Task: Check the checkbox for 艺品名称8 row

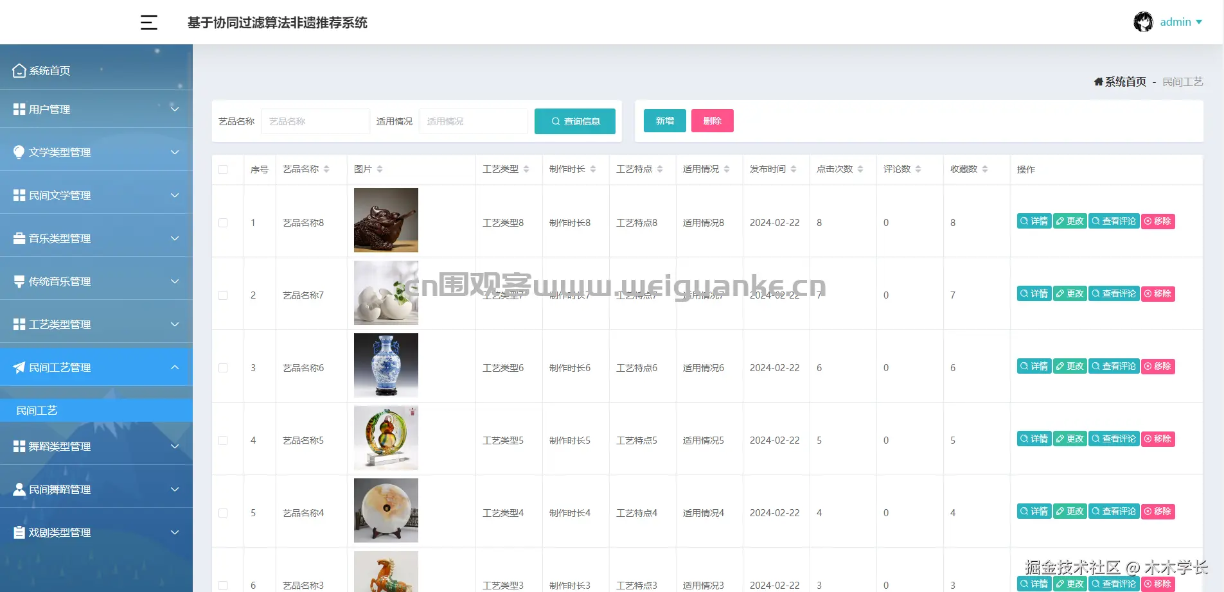Action: [223, 222]
